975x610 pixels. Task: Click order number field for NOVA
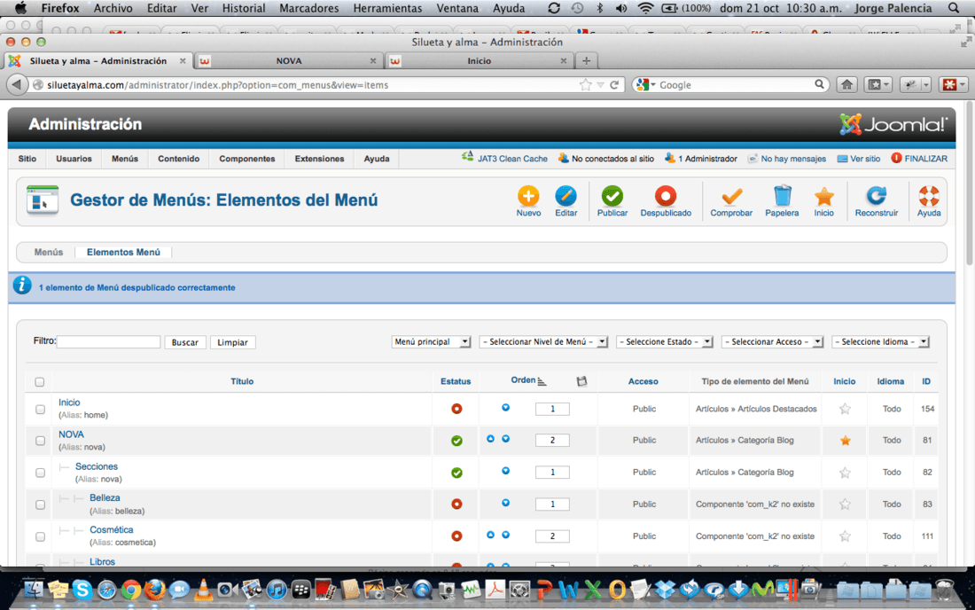(x=552, y=441)
